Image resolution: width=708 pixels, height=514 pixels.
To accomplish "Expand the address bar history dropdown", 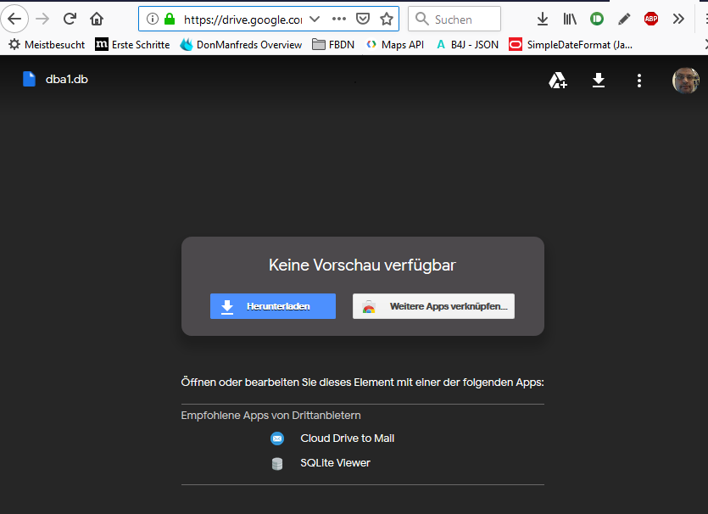I will [x=315, y=19].
